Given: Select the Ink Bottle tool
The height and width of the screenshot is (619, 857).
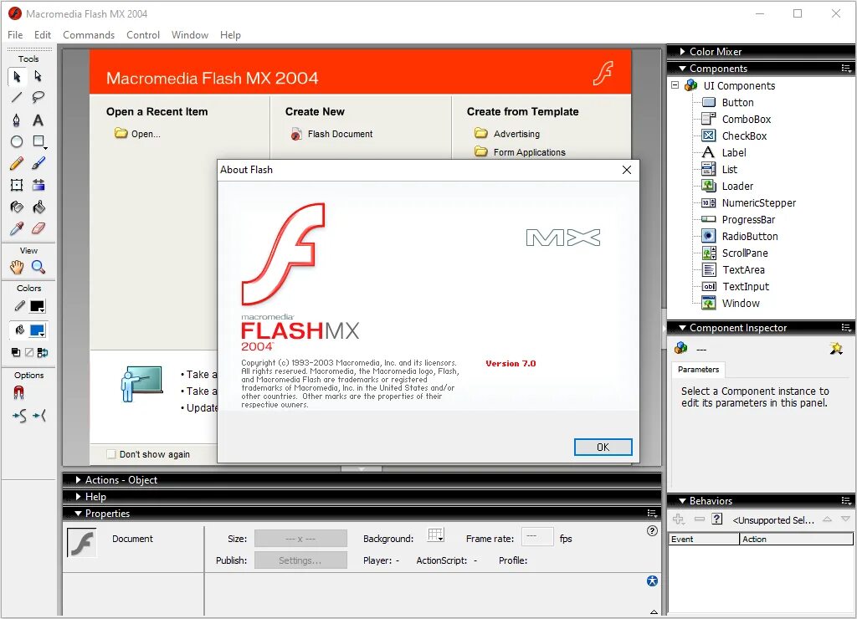Looking at the screenshot, I should tap(17, 207).
